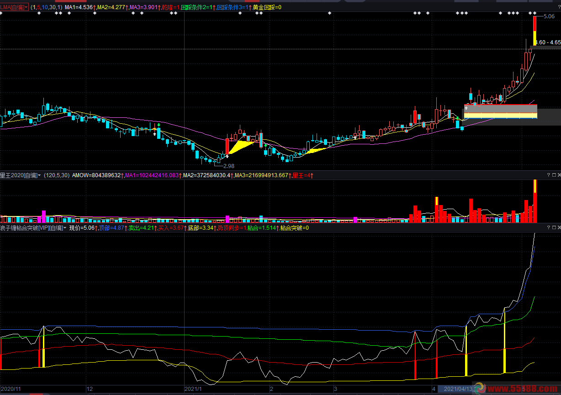Click the tall red-yellow latest candlestick at 5.06

pyautogui.click(x=535, y=31)
